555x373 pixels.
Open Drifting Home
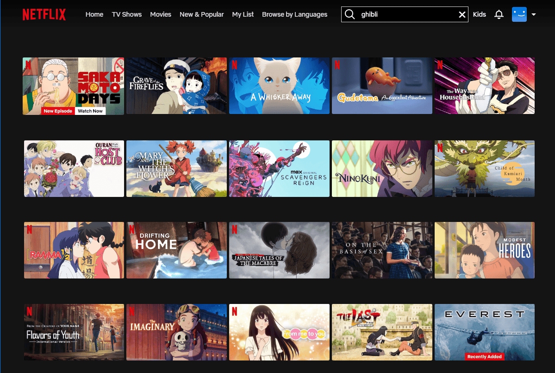point(176,250)
